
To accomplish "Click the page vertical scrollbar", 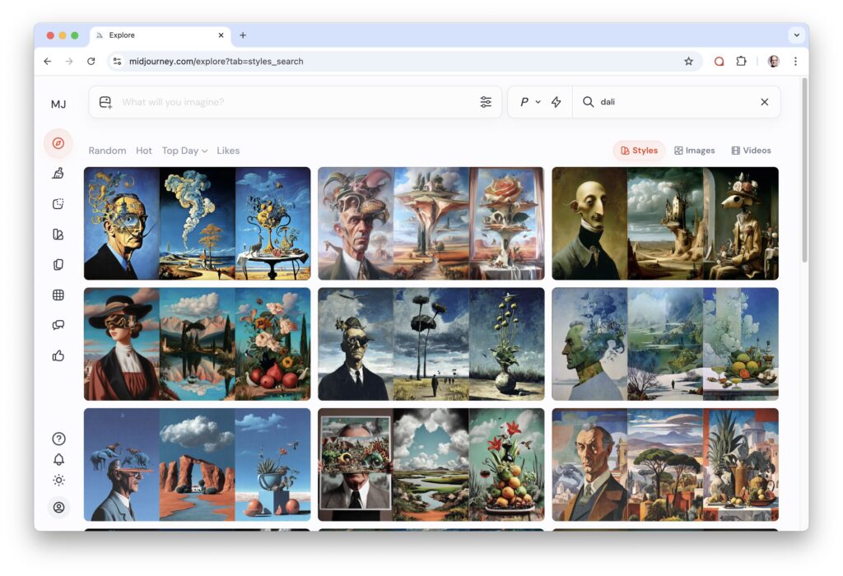I will point(804,181).
